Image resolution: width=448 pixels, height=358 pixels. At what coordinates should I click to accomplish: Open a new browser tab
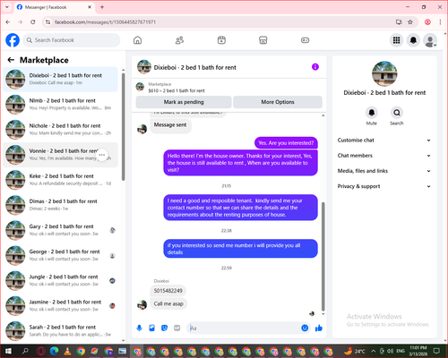coord(102,7)
